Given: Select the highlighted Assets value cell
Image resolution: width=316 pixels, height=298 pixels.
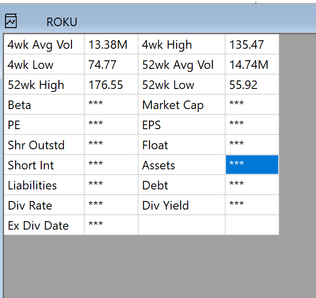Looking at the screenshot, I should tap(252, 165).
